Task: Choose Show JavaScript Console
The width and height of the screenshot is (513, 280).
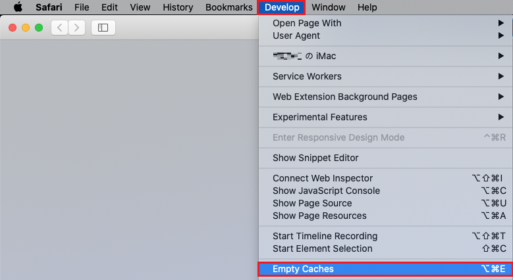Action: point(386,191)
